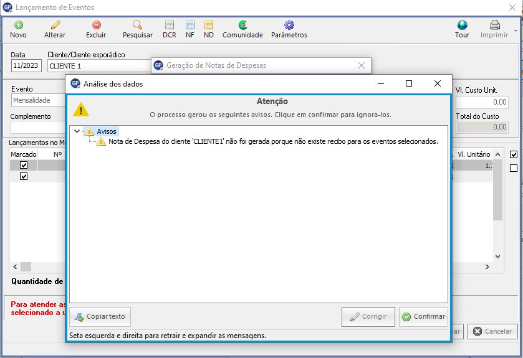
Task: Toggle second Marcado row checkbox
Action: [x=24, y=176]
